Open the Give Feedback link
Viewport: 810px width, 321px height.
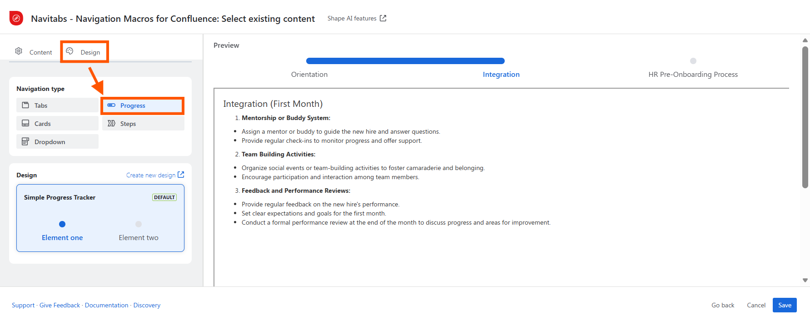point(60,305)
